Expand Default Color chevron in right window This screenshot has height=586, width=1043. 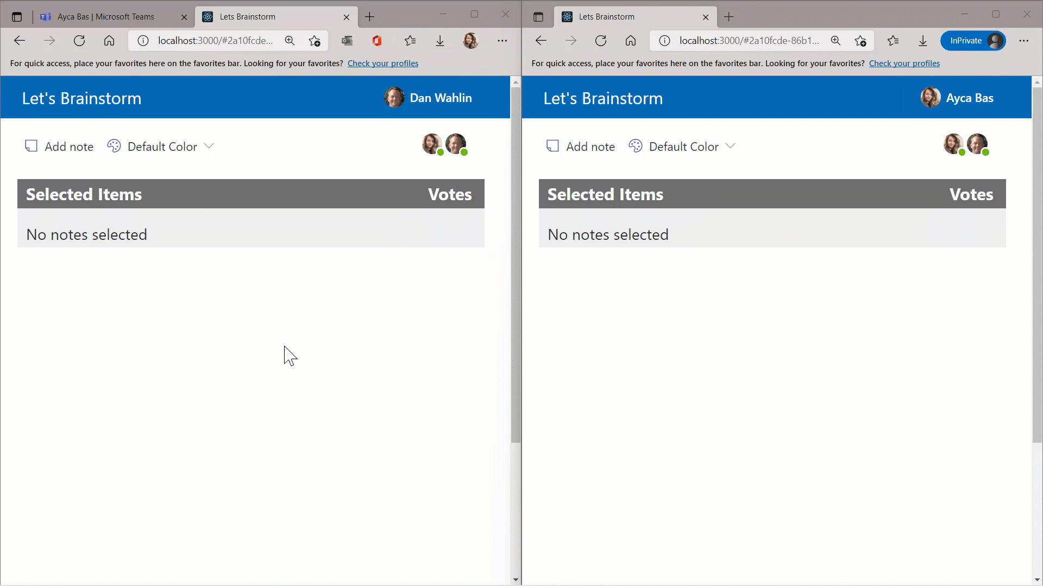pyautogui.click(x=731, y=146)
